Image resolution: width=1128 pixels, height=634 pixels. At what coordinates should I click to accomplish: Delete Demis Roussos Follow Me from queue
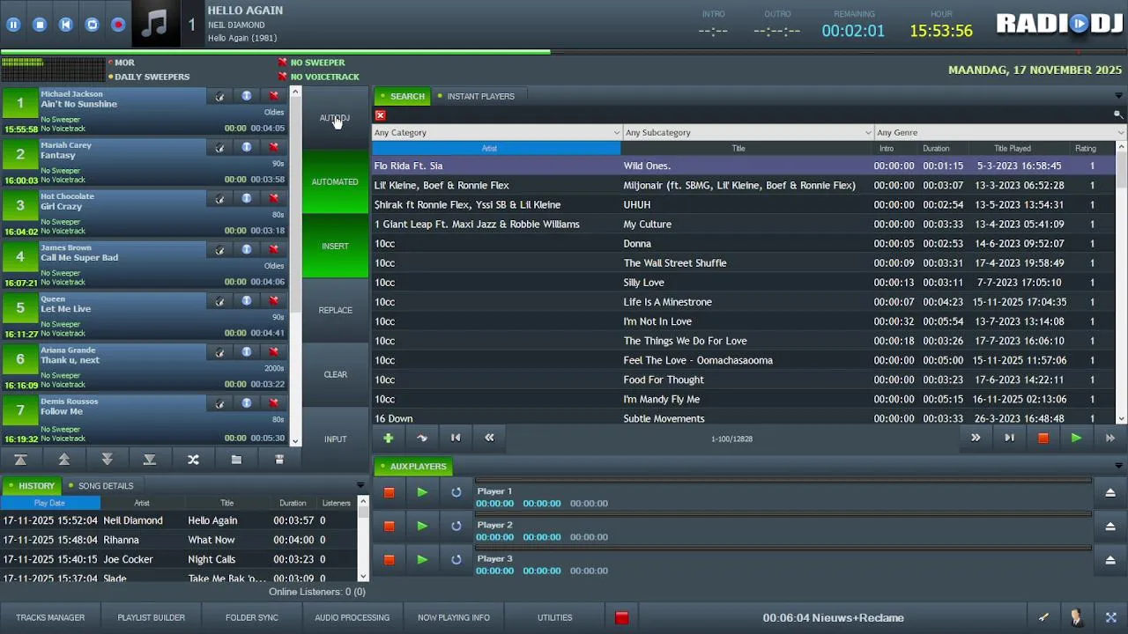[x=274, y=402]
